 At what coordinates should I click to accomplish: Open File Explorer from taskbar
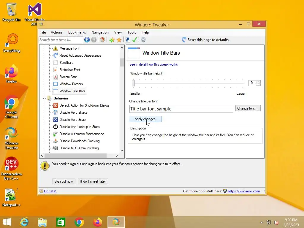click(x=42, y=222)
